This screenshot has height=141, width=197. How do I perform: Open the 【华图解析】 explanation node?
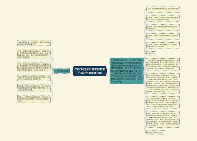[x=163, y=64]
